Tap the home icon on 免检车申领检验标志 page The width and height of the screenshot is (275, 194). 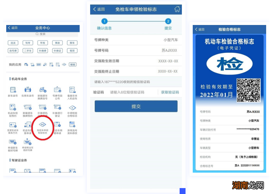[x=177, y=9]
